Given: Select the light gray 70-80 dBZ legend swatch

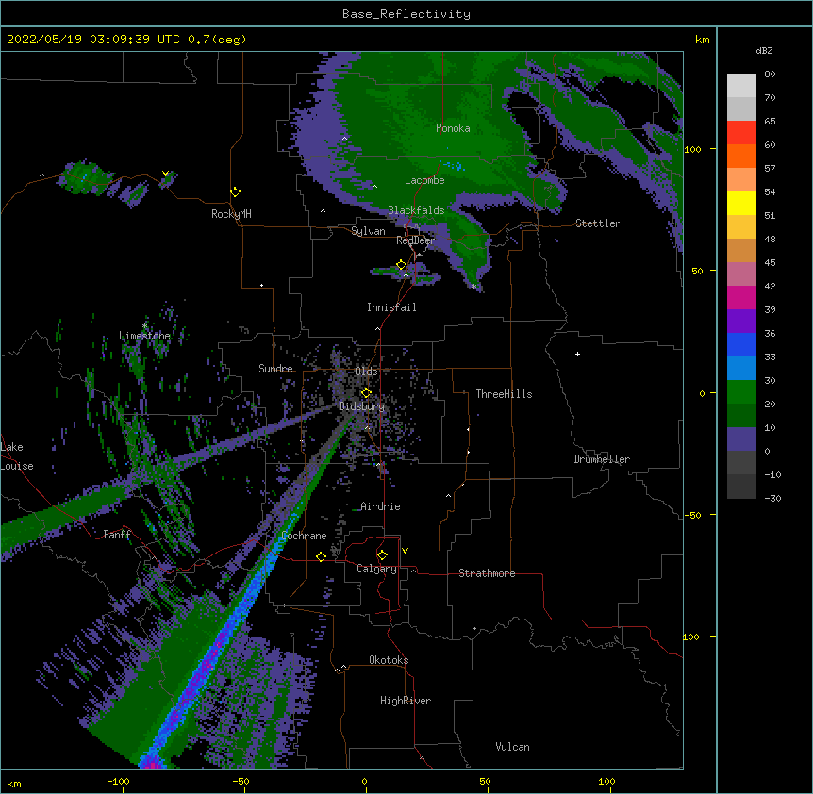Looking at the screenshot, I should (x=741, y=86).
